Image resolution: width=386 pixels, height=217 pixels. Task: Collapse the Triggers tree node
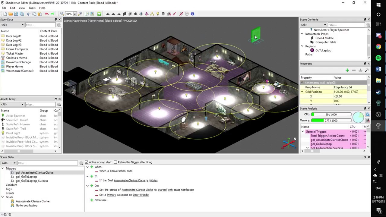coord(2,168)
